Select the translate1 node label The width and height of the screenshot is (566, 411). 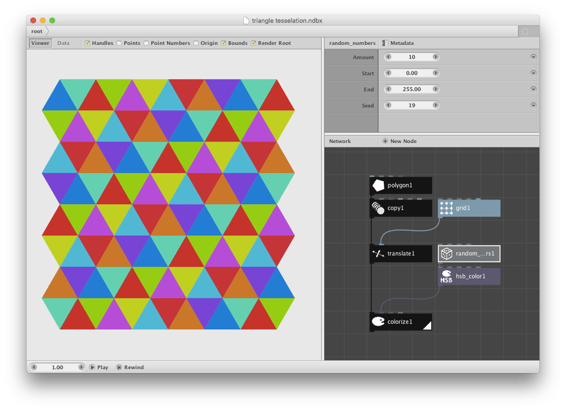point(401,254)
